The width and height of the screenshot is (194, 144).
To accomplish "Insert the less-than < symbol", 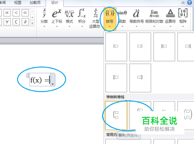I will [16, 13].
